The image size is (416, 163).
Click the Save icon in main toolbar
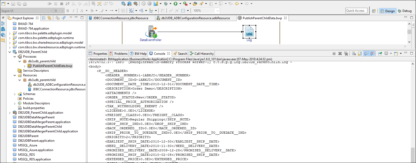point(13,4)
